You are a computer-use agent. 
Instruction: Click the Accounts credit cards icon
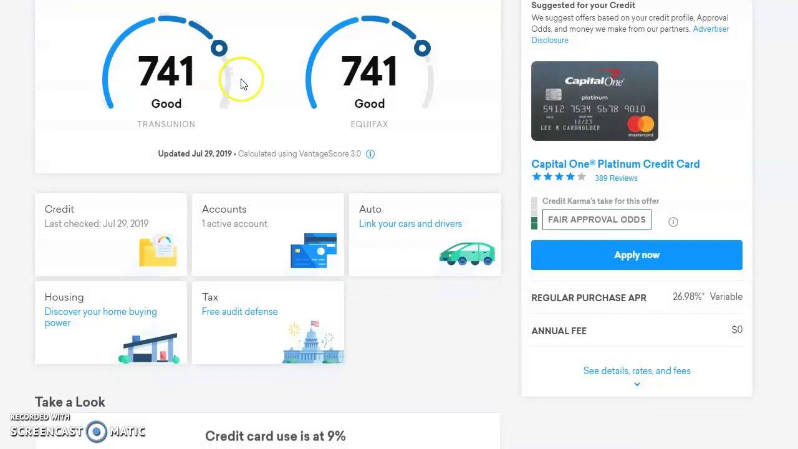click(x=314, y=251)
